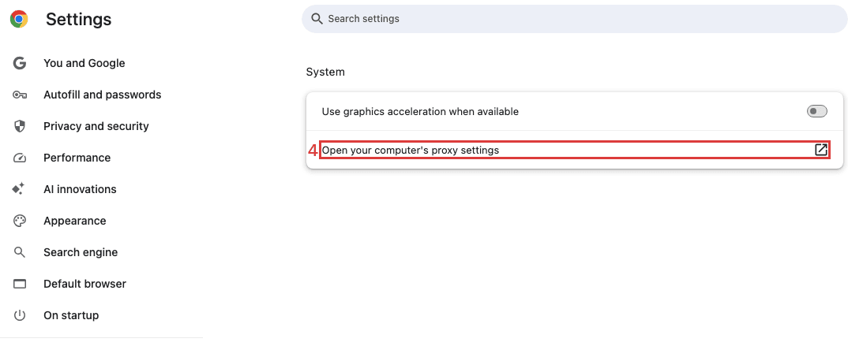The height and width of the screenshot is (346, 848).
Task: Open You and Google settings
Action: (x=84, y=63)
